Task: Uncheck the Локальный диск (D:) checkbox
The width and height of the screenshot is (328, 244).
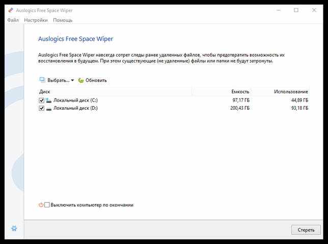Action: (41, 108)
